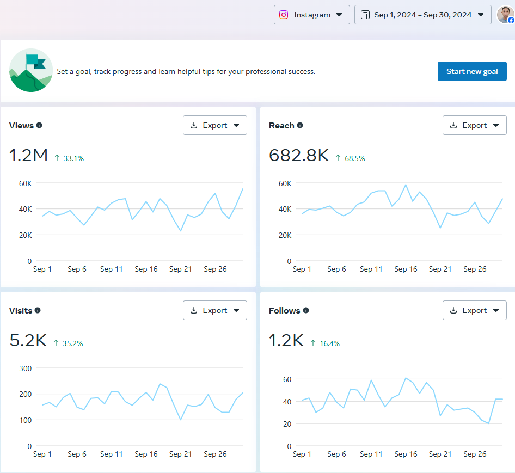
Task: Open the Instagram account switcher dropdown
Action: [340, 15]
